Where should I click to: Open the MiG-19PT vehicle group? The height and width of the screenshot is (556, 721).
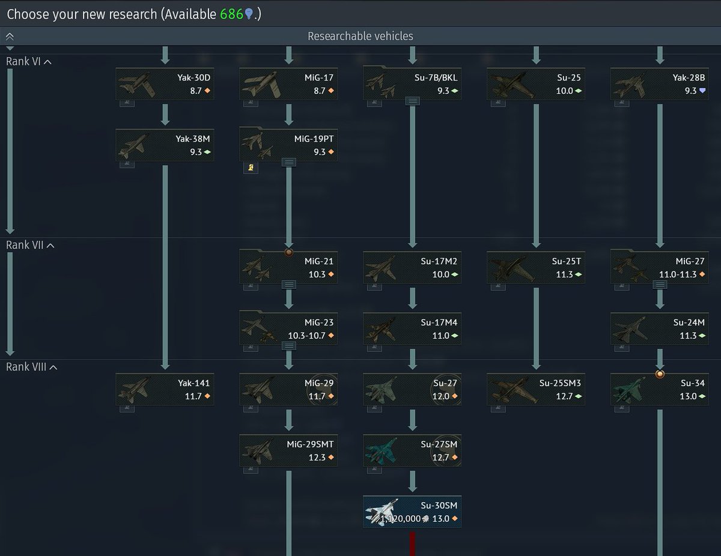point(288,145)
